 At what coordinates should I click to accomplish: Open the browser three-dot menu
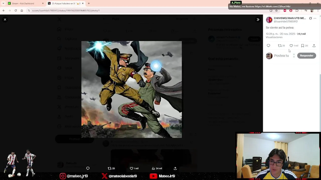(318, 10)
